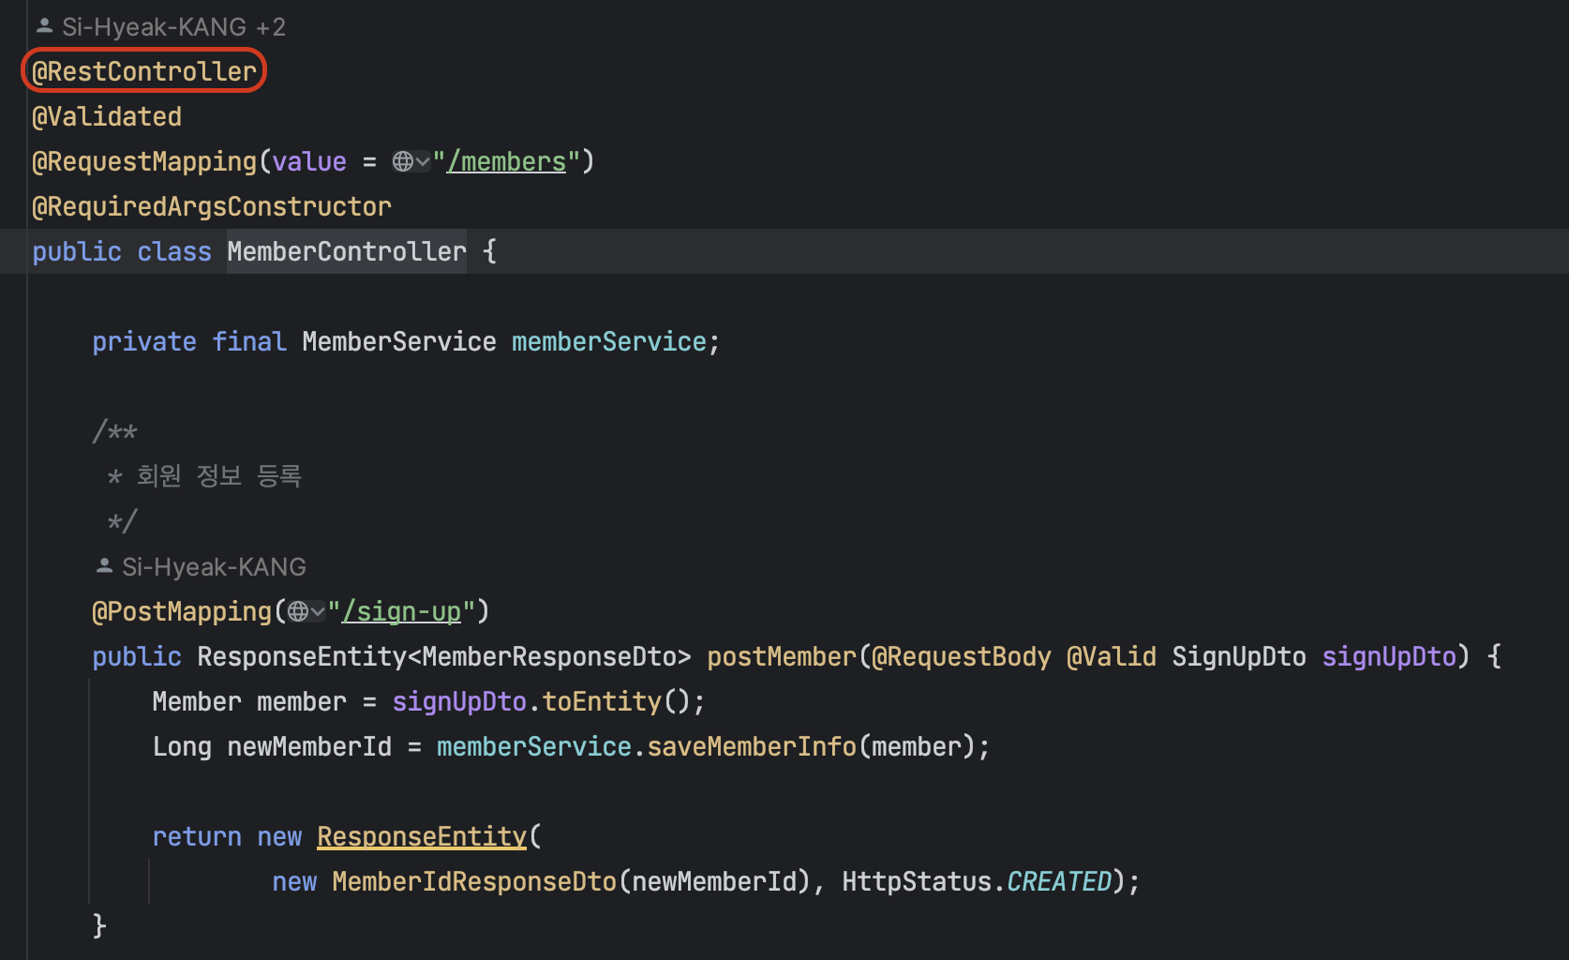This screenshot has height=960, width=1569.
Task: Open the URL dropdown arrow next to "/sign-up"
Action: (318, 611)
